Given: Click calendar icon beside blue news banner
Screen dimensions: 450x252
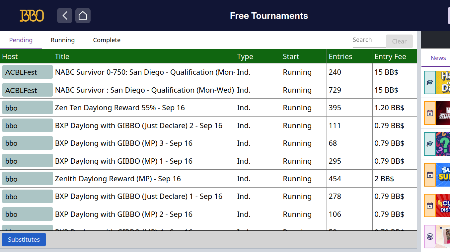Looking at the screenshot, I should click(x=430, y=175).
